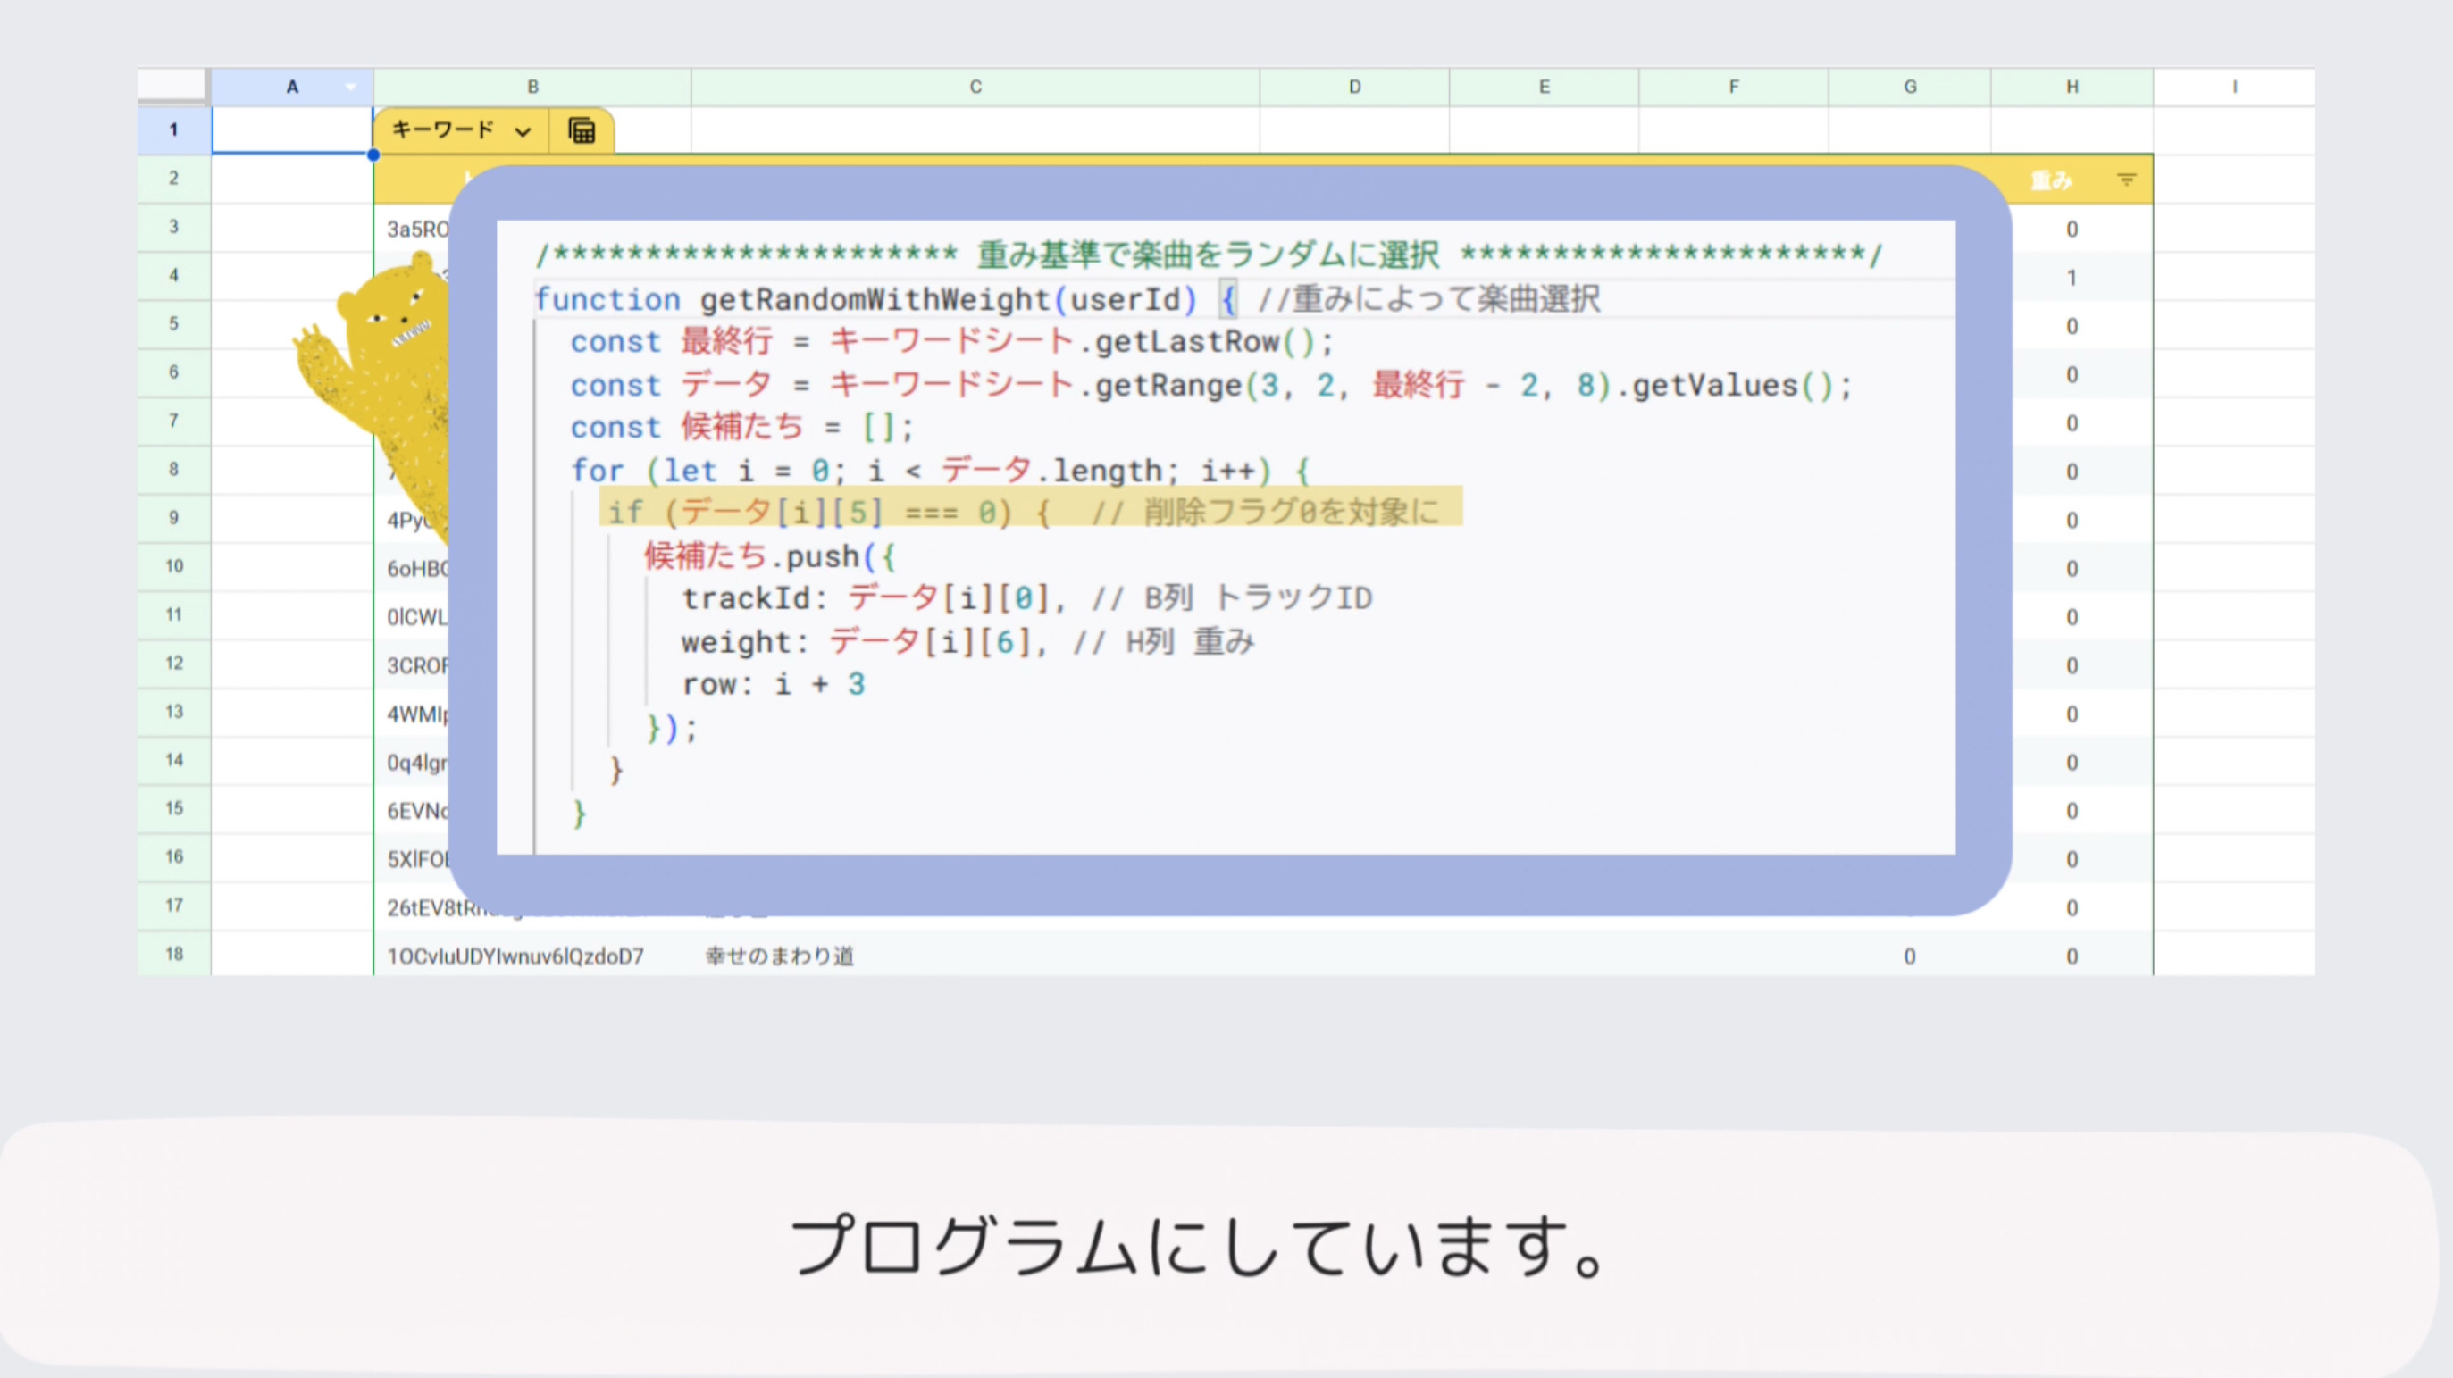Click the 0 in column H row 3
The height and width of the screenshot is (1378, 2453).
[2072, 229]
